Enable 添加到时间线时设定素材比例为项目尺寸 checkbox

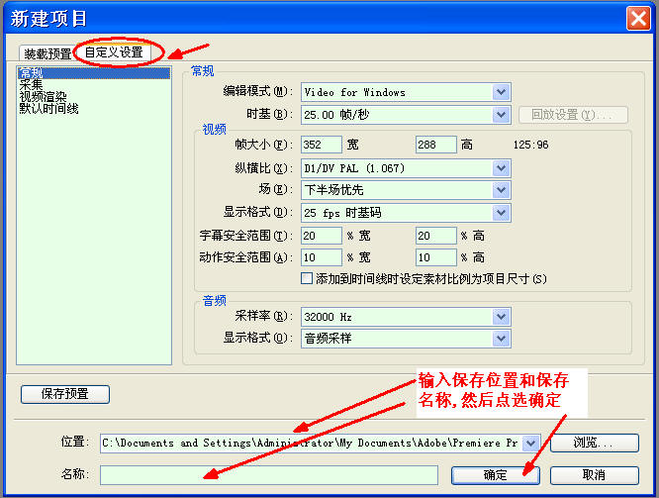[x=307, y=278]
